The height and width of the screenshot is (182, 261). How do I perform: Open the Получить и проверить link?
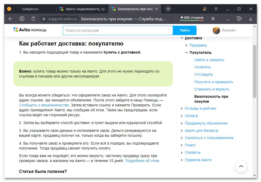point(213,82)
